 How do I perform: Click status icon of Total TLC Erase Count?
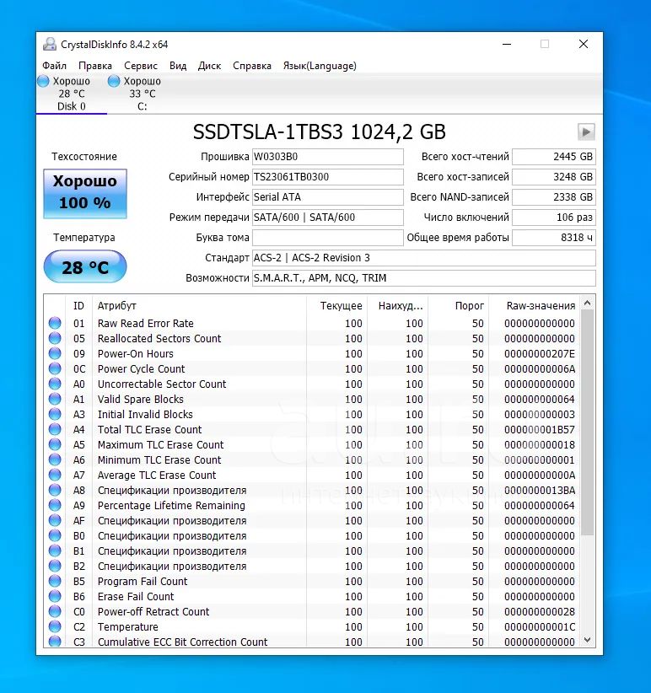click(x=55, y=429)
